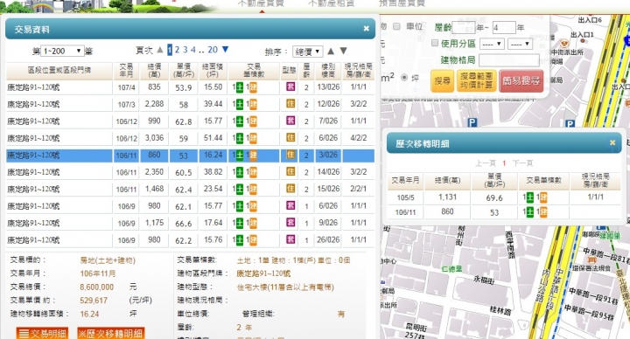
Task: Click orange 建 icon in 2,350 row
Action: coord(253,172)
